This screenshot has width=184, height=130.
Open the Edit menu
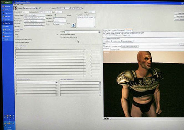click(x=18, y=5)
